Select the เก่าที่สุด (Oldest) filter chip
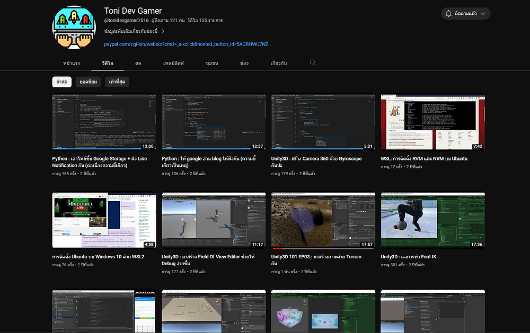 pos(117,82)
